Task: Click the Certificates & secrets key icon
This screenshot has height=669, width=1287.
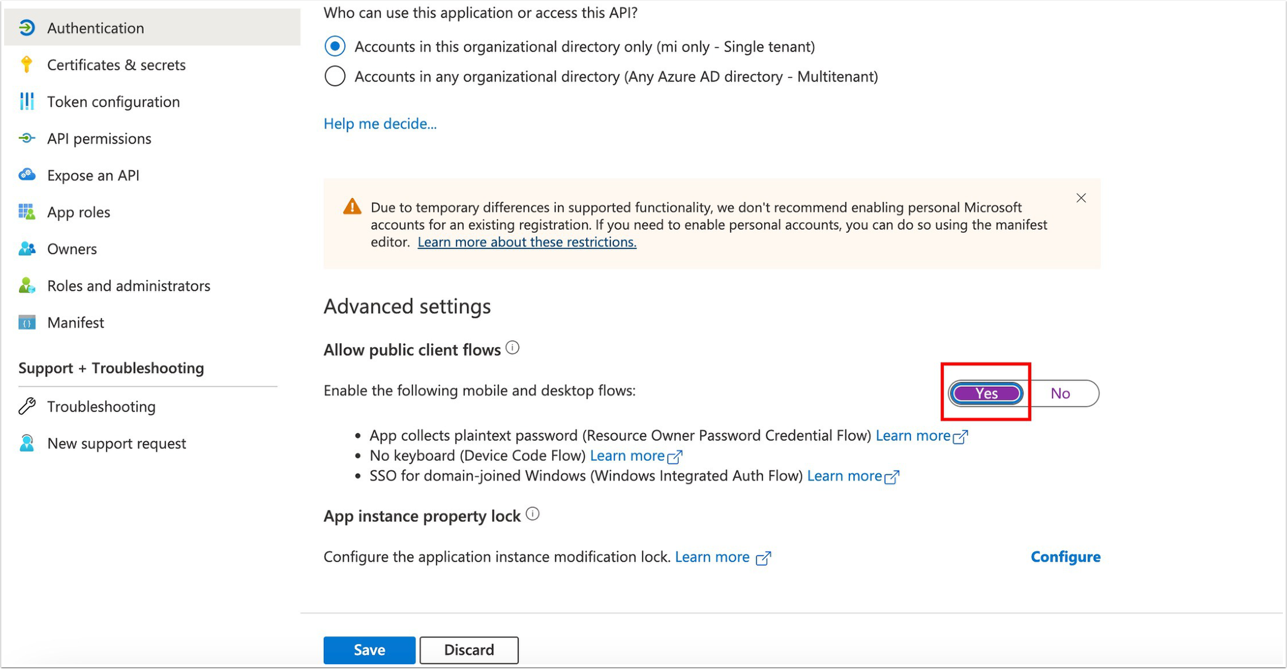Action: tap(26, 64)
